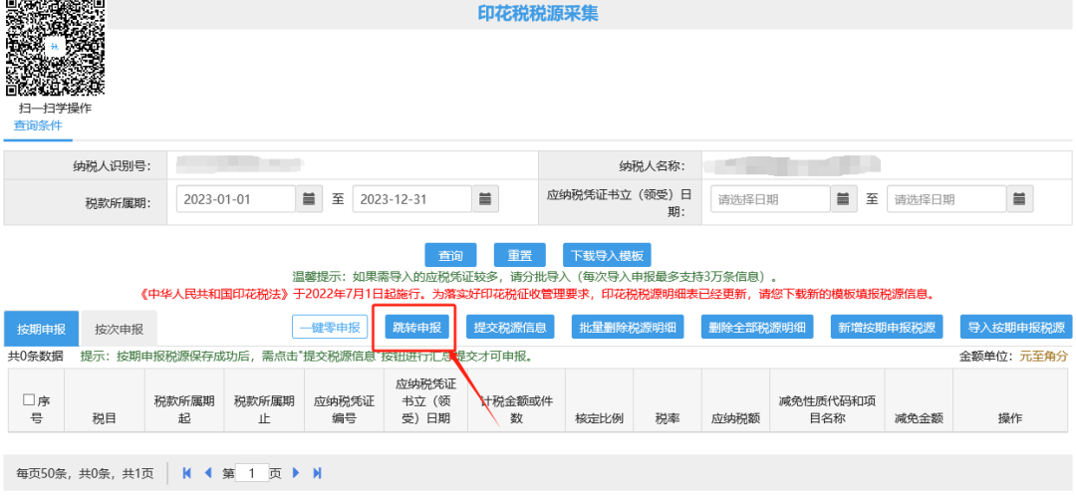This screenshot has height=502, width=1076.
Task: Submit tax source info with 提交税源信息
Action: [509, 327]
